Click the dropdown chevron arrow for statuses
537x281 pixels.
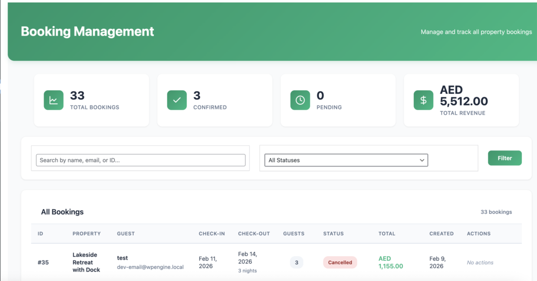coord(422,160)
